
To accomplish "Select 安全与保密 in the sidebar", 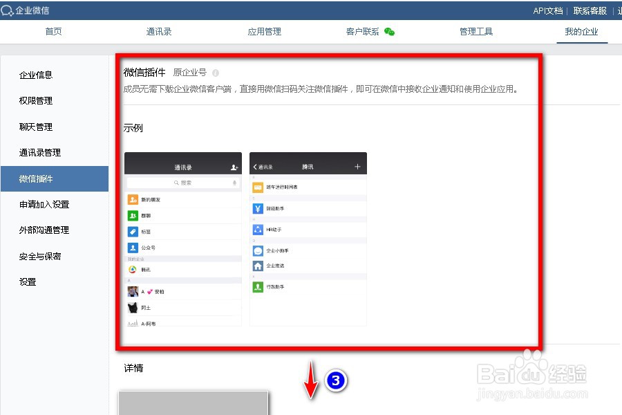I will (x=39, y=256).
